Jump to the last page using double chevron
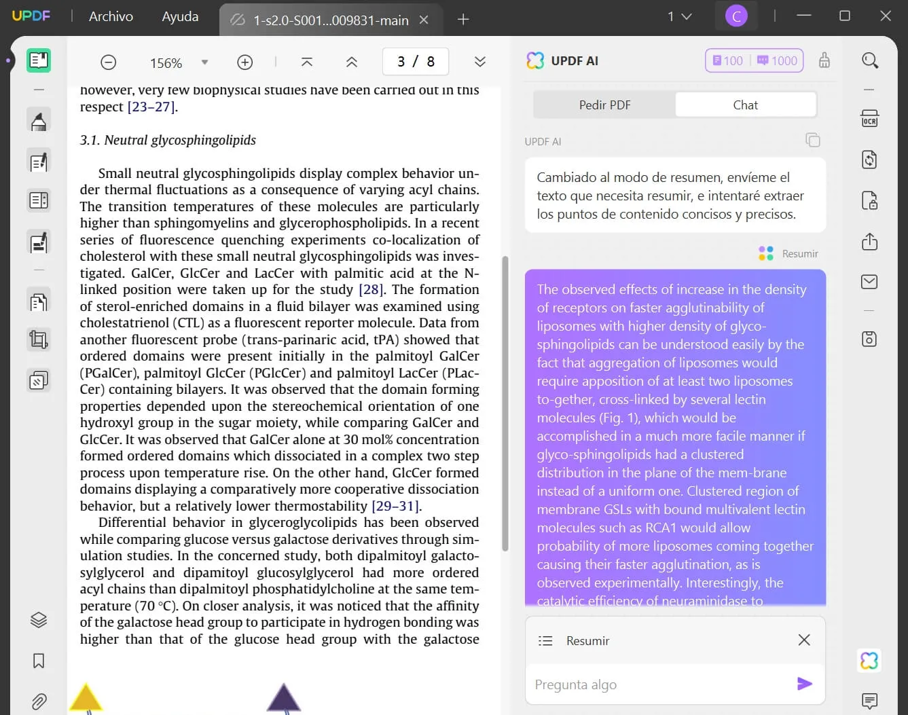The height and width of the screenshot is (715, 908). click(x=480, y=62)
